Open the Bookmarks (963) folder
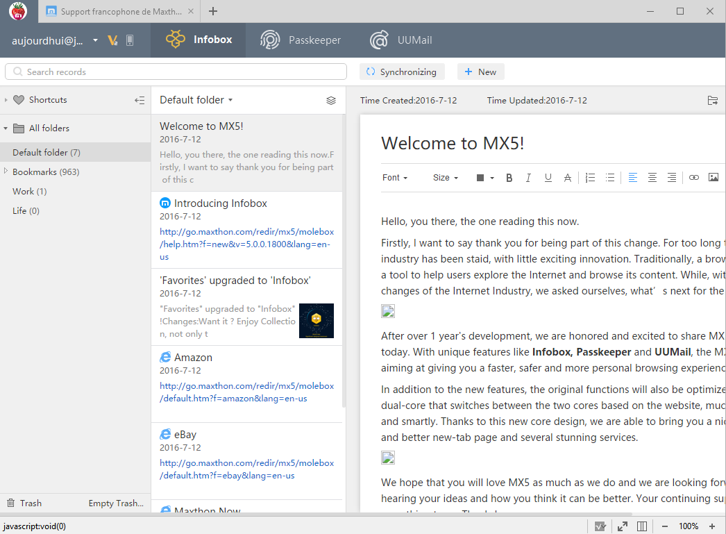This screenshot has width=726, height=534. (46, 172)
